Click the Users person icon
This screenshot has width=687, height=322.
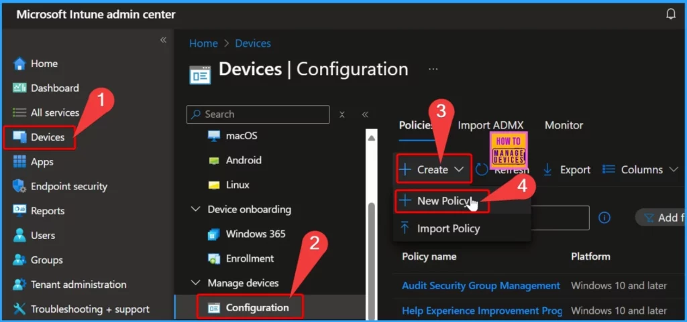point(19,235)
